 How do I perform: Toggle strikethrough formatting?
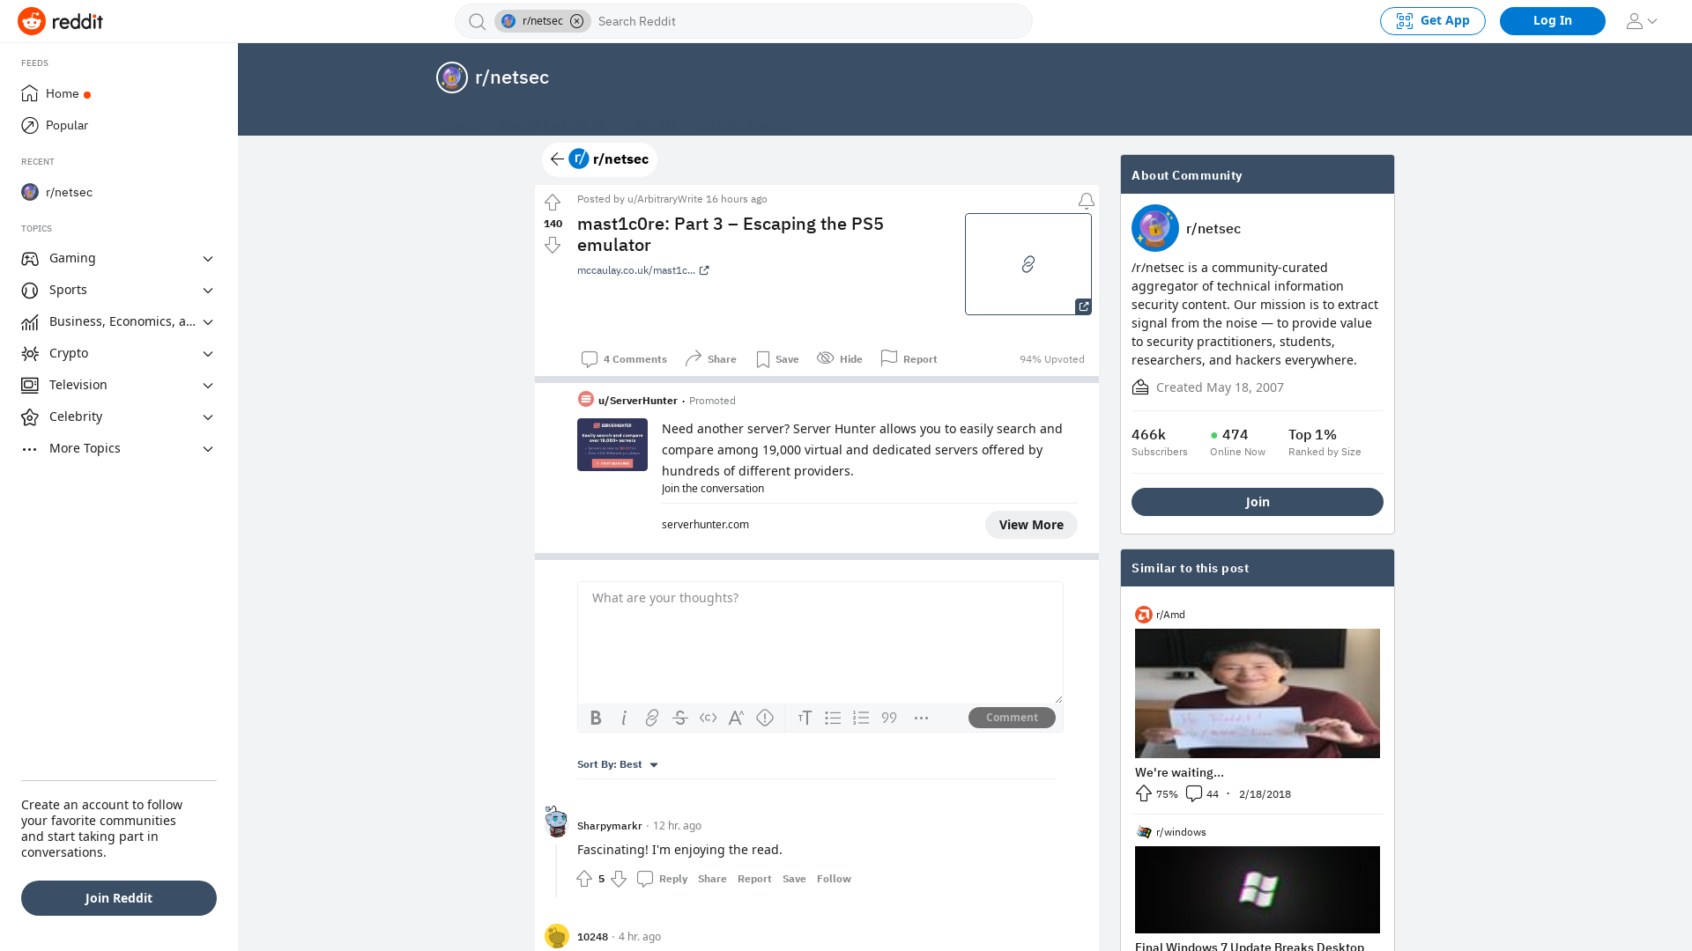coord(680,719)
